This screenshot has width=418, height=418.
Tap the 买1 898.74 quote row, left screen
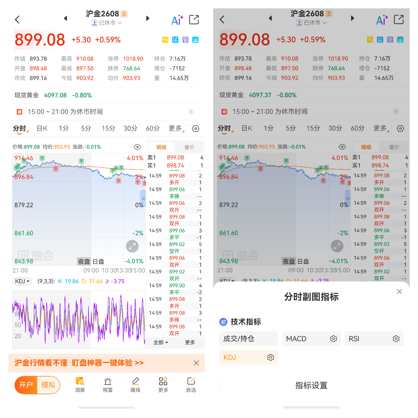(x=175, y=165)
